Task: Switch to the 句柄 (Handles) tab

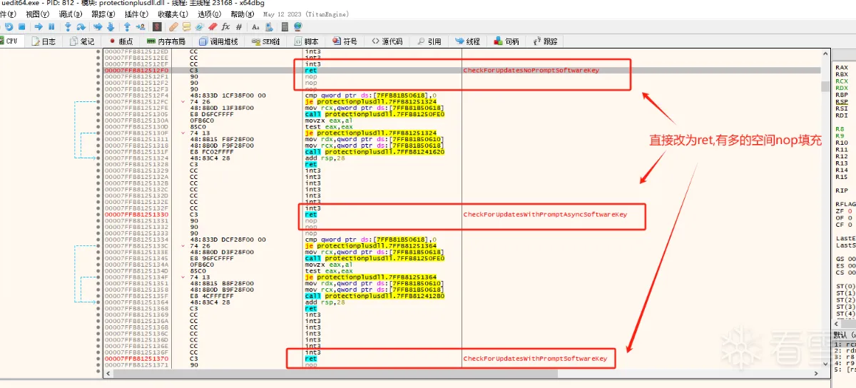Action: pos(506,41)
